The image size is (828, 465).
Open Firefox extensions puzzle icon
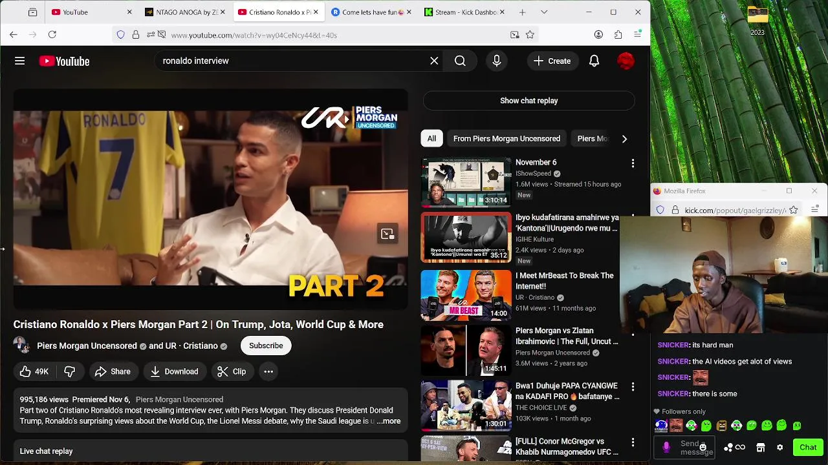(x=618, y=35)
